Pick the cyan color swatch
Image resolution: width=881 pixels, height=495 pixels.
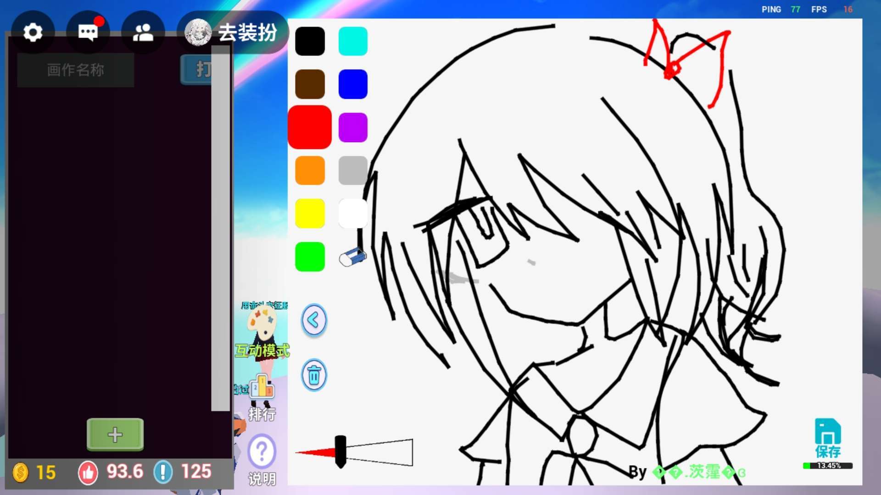tap(353, 41)
